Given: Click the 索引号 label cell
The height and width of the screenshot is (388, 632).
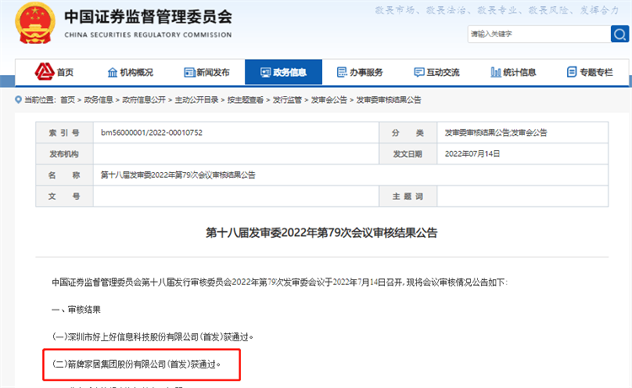Looking at the screenshot, I should [x=65, y=132].
